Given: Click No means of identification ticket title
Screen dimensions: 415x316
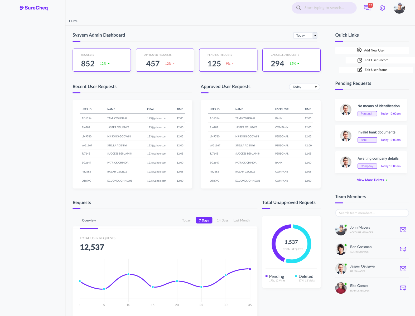Looking at the screenshot, I should click(379, 106).
